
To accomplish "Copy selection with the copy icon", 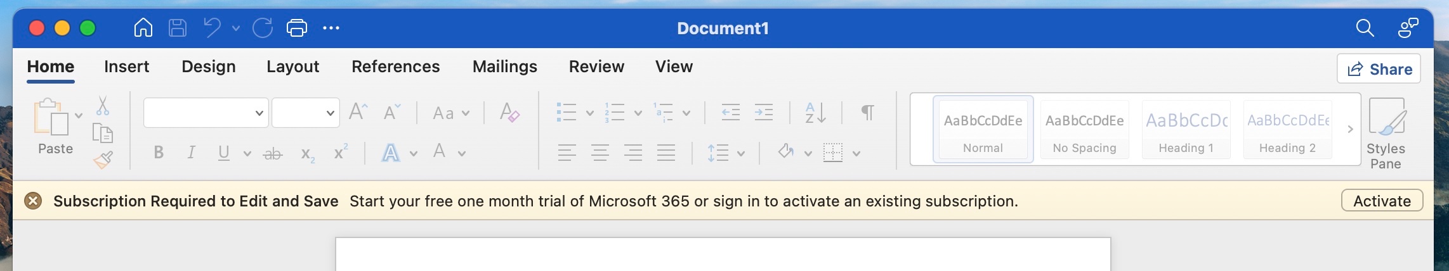I will 103,133.
